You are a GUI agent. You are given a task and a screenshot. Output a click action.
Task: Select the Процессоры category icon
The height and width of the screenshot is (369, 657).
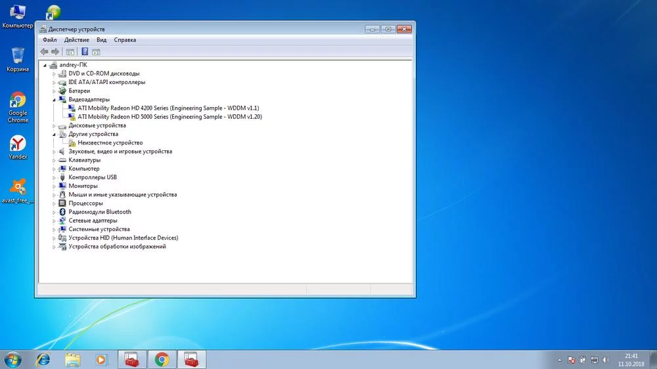(62, 203)
